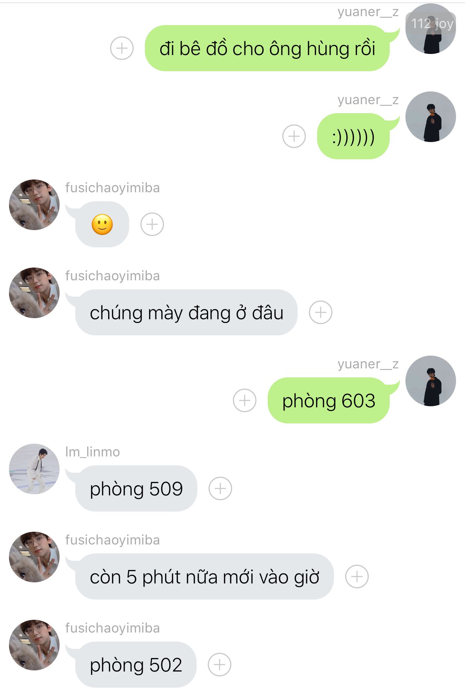Click the yuaner__z name above ":))))))"
The height and width of the screenshot is (691, 465).
coord(368,100)
